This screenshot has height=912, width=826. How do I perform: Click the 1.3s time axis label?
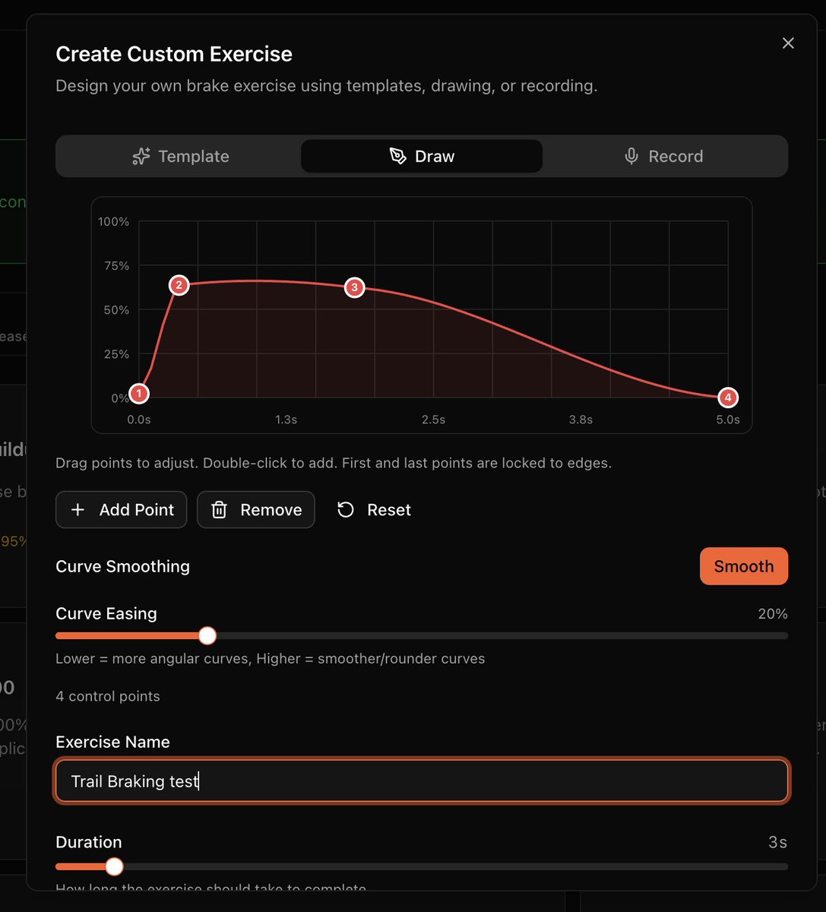click(286, 420)
